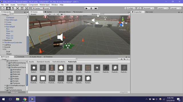Select the Move tool
The width and height of the screenshot is (183, 102).
(8, 8)
